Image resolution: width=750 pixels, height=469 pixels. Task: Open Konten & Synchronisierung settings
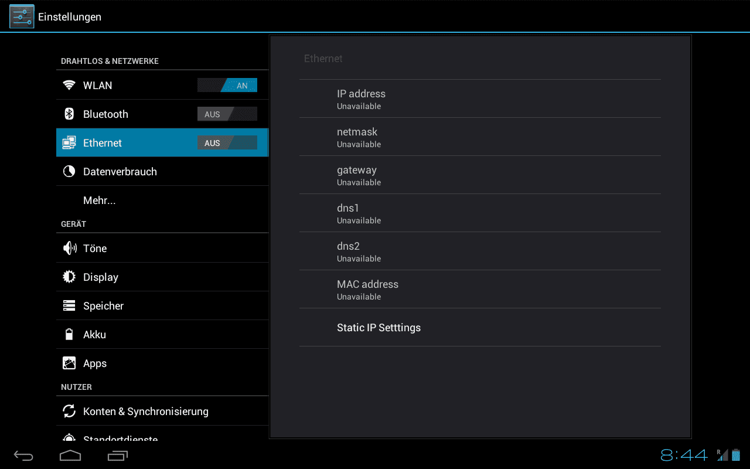162,411
